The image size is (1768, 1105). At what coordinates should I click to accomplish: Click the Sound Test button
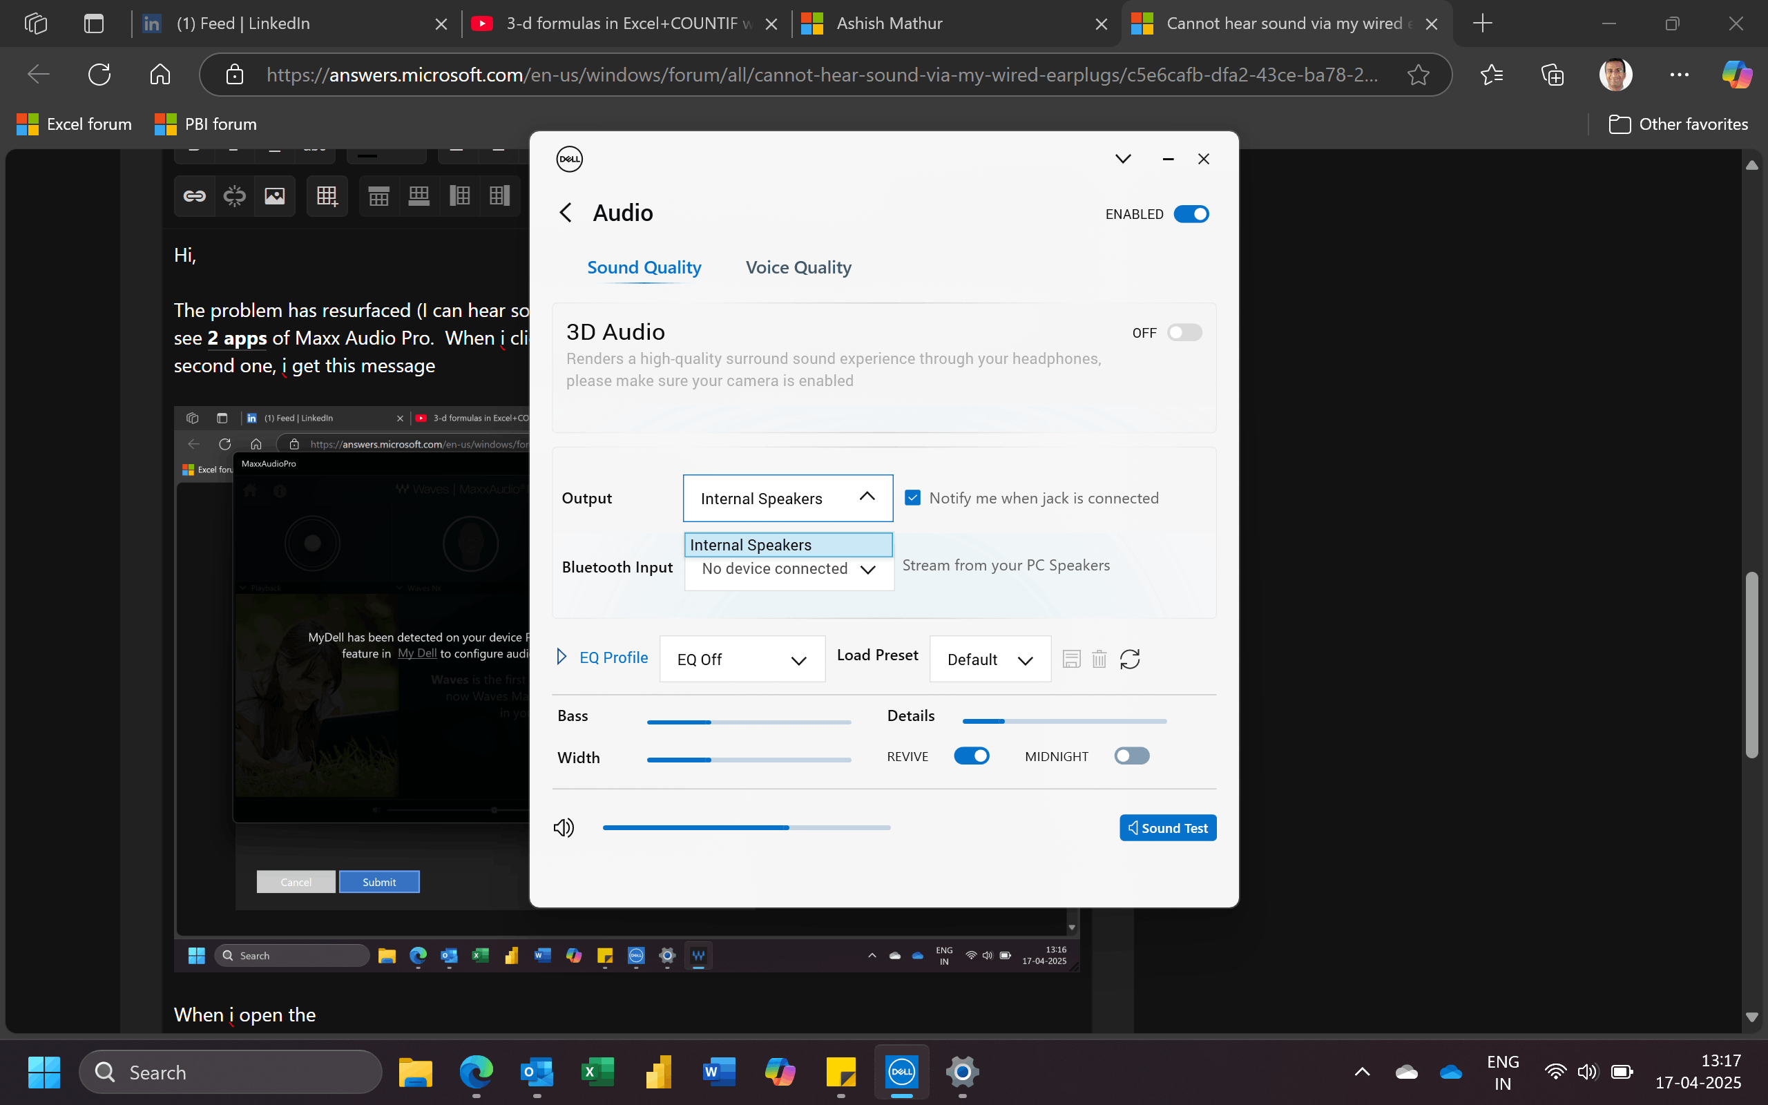pos(1167,828)
